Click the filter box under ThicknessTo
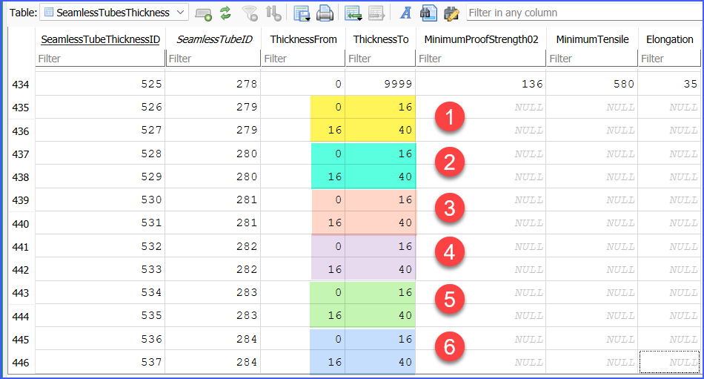Viewport: 704px width, 379px height. pyautogui.click(x=380, y=59)
